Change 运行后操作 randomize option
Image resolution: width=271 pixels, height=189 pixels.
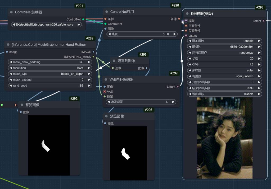224,53
